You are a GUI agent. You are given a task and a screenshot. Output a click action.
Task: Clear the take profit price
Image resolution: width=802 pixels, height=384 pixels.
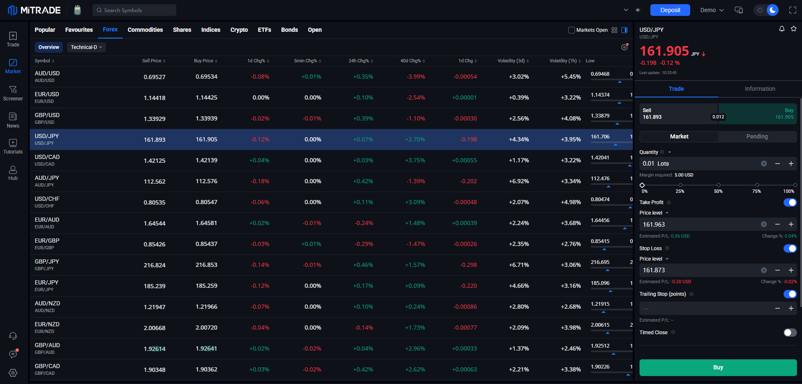(764, 225)
